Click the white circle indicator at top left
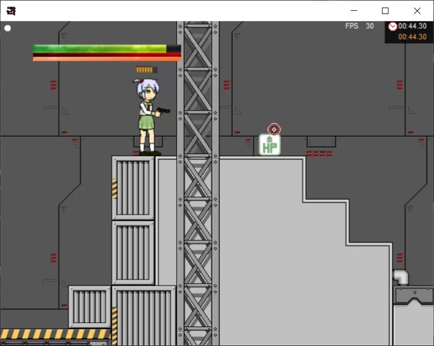This screenshot has width=434, height=346. (8, 28)
